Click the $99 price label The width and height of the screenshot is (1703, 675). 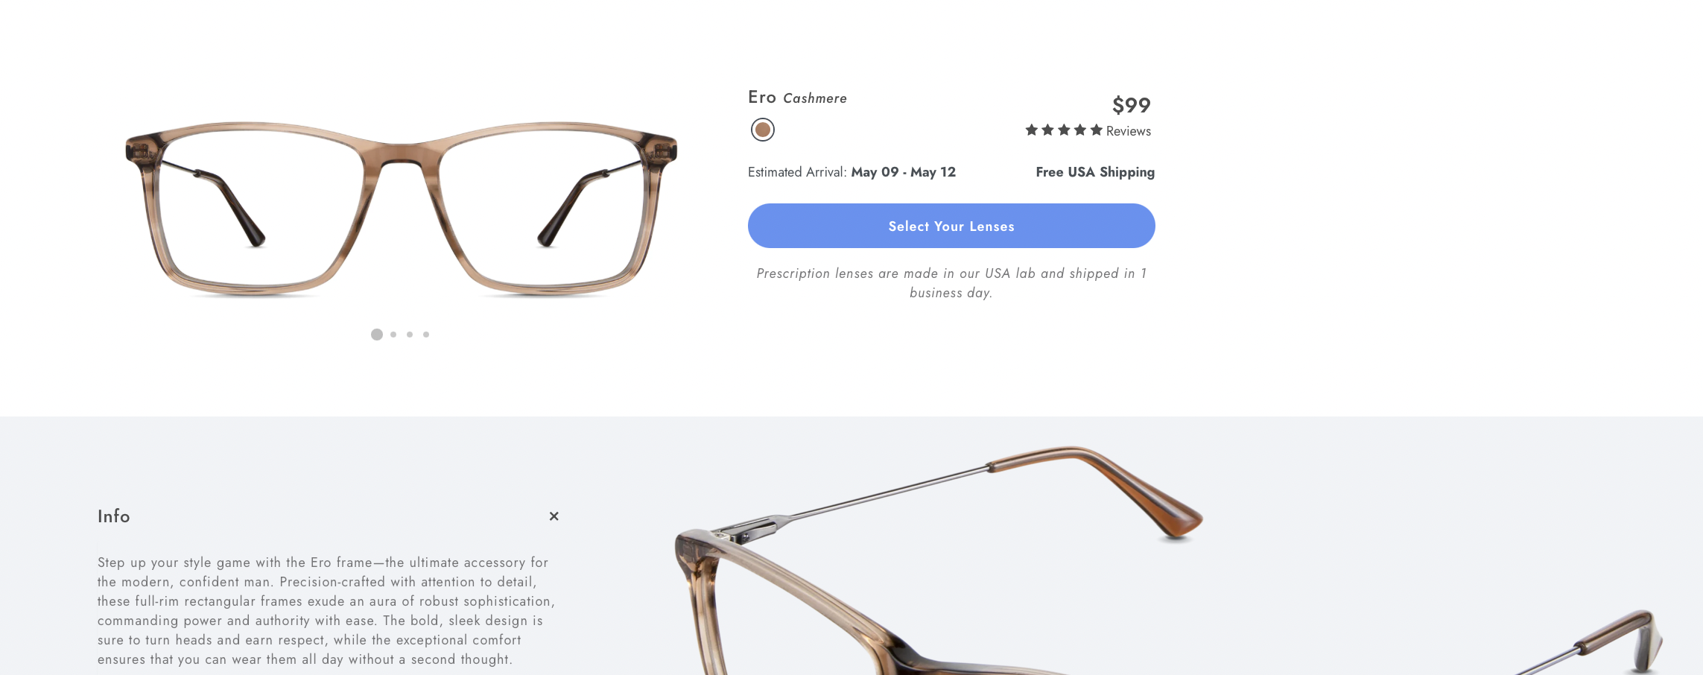coord(1131,105)
